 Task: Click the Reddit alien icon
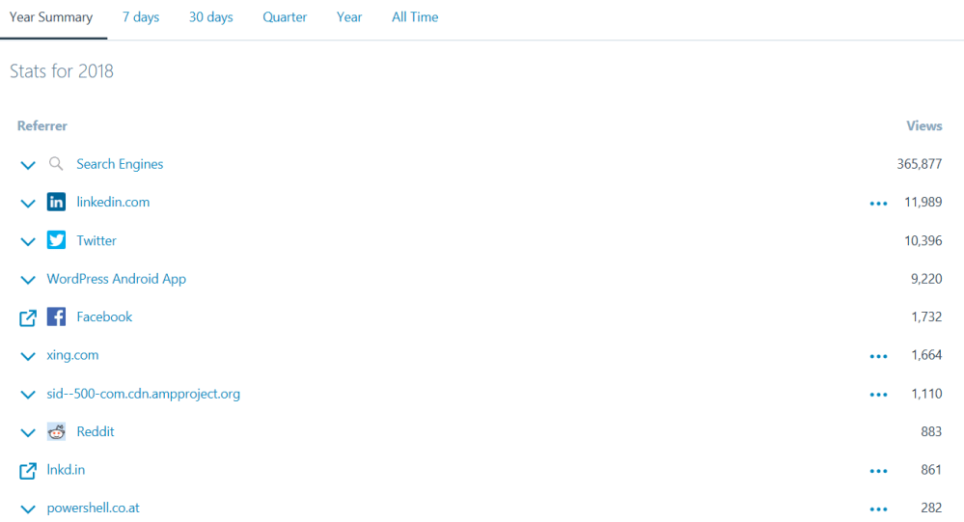[x=56, y=432]
